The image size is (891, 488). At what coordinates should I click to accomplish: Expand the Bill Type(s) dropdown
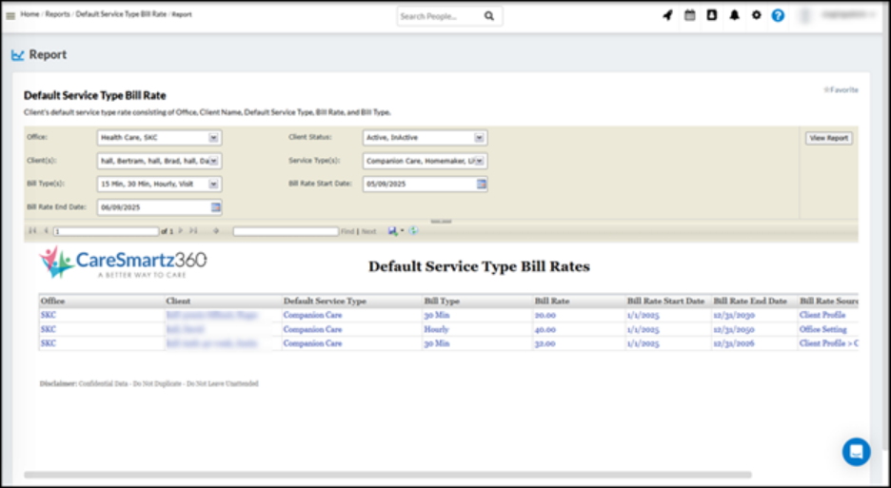213,184
